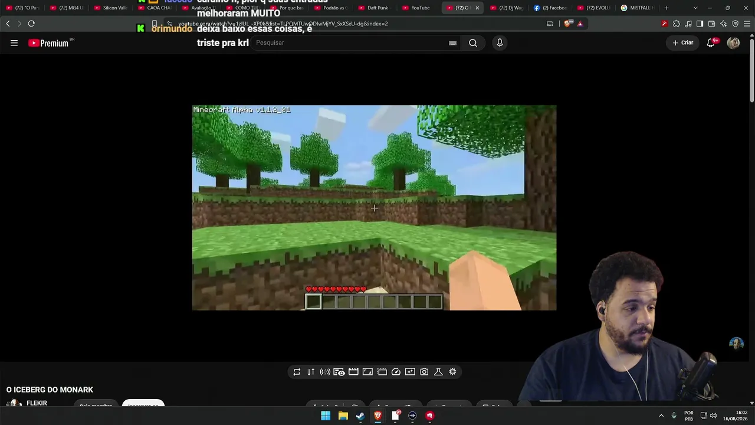The image size is (755, 425).
Task: Open File Explorer from the taskbar
Action: click(x=343, y=416)
